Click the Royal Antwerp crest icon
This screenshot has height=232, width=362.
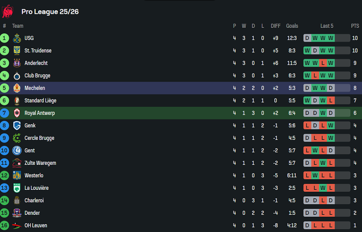coord(17,113)
